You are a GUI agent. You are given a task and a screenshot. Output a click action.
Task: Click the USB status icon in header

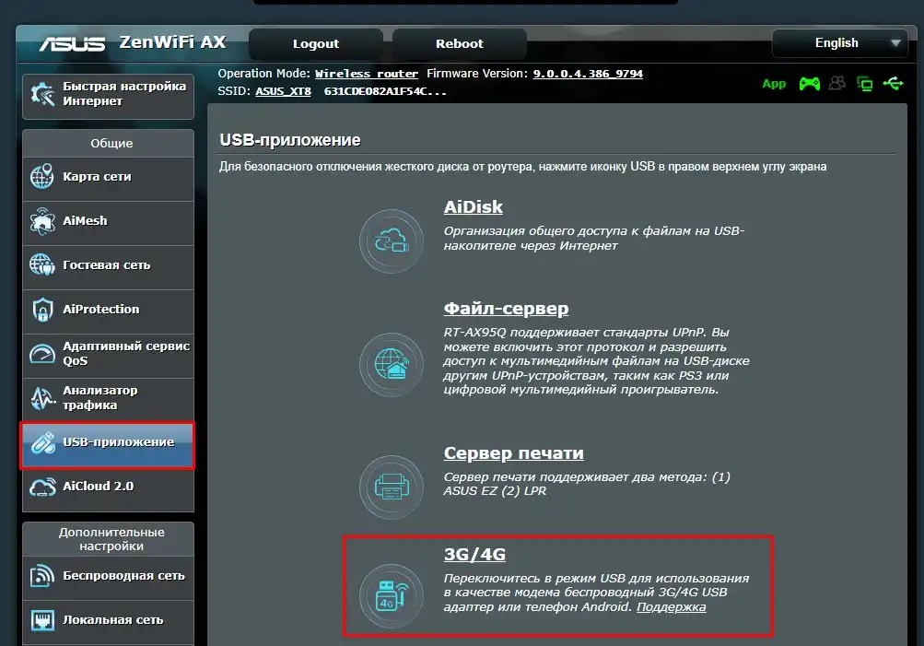(893, 84)
